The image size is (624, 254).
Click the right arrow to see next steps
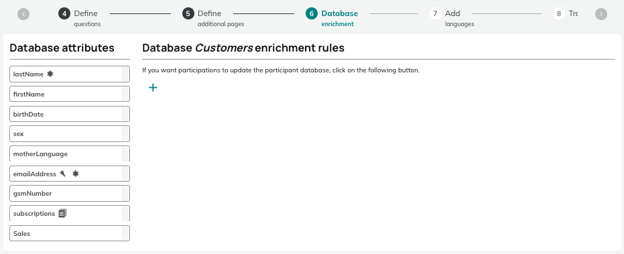(x=601, y=14)
